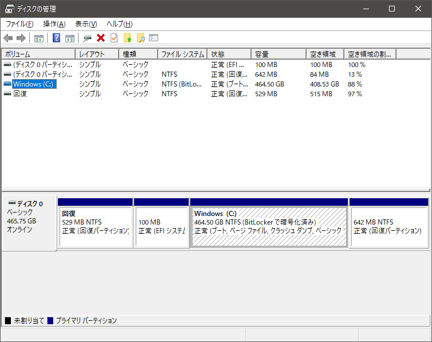
Task: Click the properties checkmark document icon
Action: (114, 38)
